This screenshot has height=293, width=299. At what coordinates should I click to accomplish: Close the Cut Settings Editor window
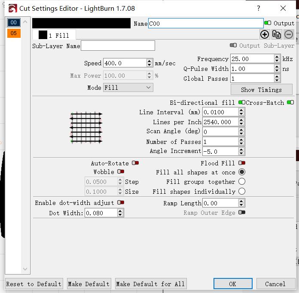click(x=283, y=8)
